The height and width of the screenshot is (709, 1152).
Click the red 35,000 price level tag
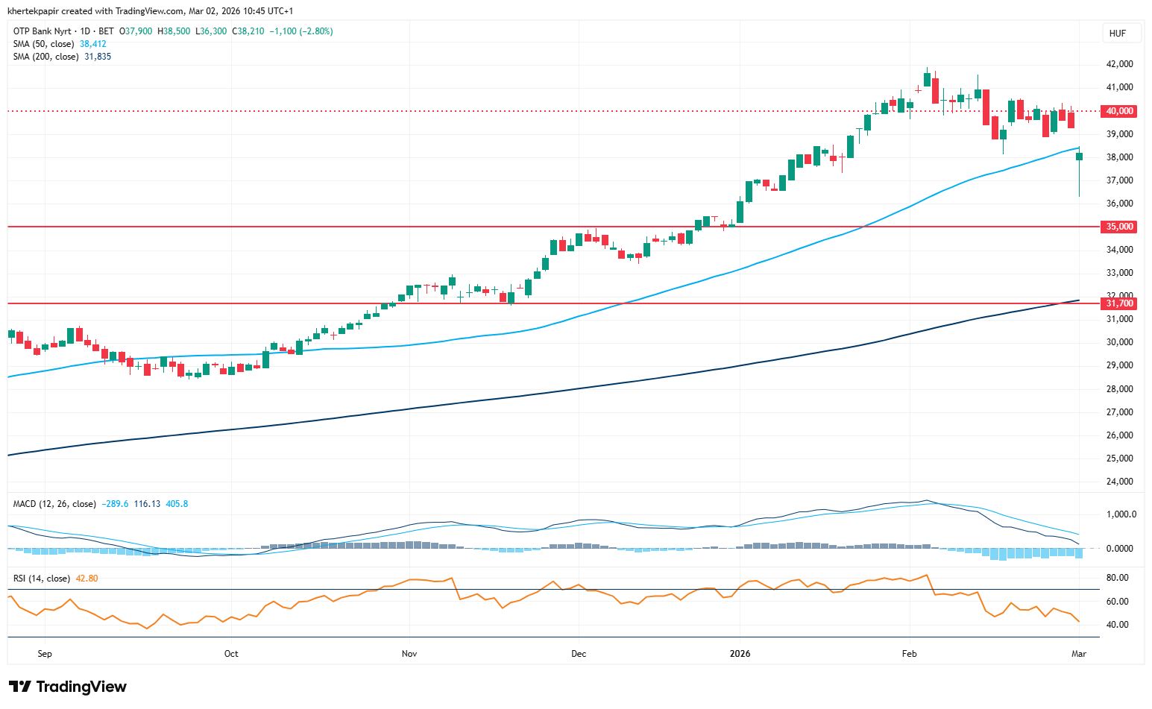click(1119, 227)
